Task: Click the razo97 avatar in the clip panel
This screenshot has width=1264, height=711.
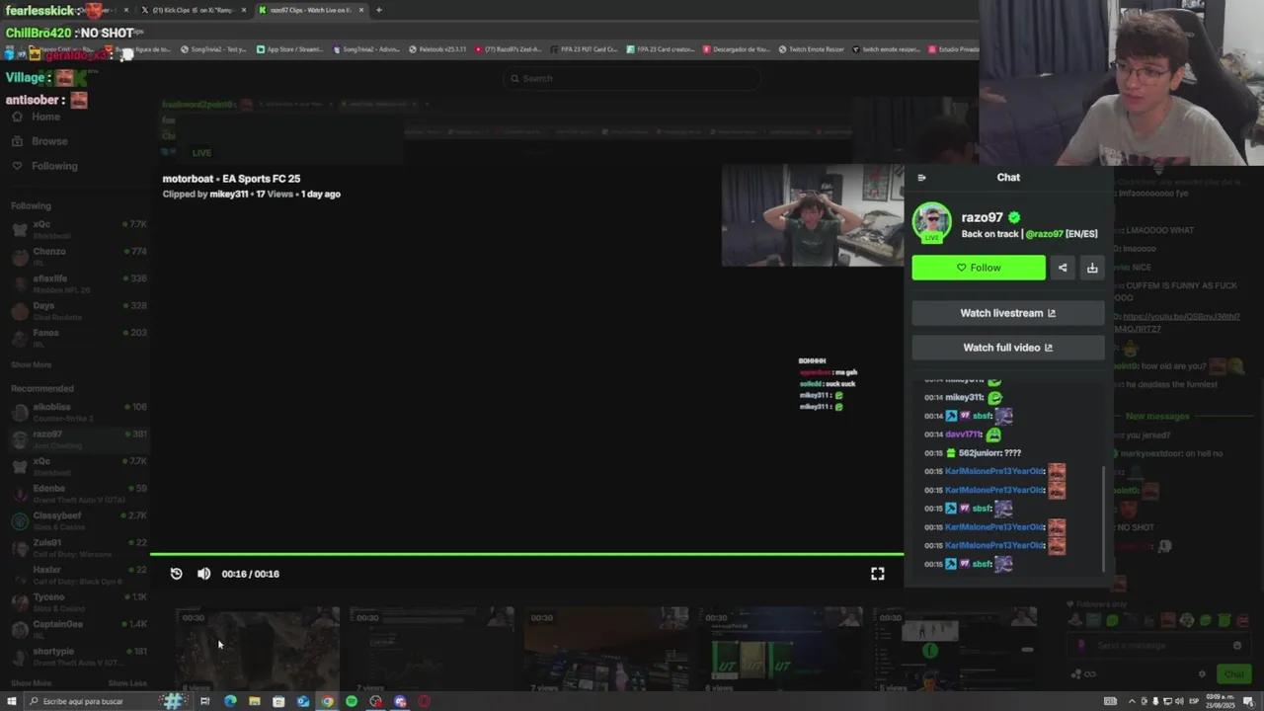Action: pos(931,222)
